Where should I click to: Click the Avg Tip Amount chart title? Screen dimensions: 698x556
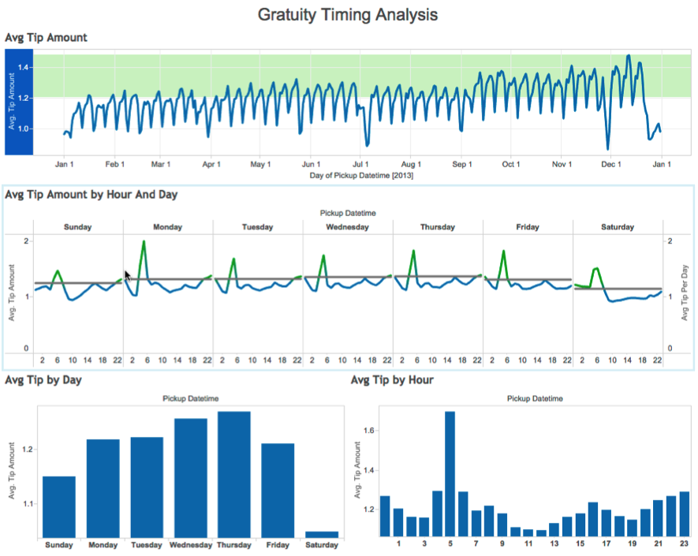pyautogui.click(x=46, y=38)
